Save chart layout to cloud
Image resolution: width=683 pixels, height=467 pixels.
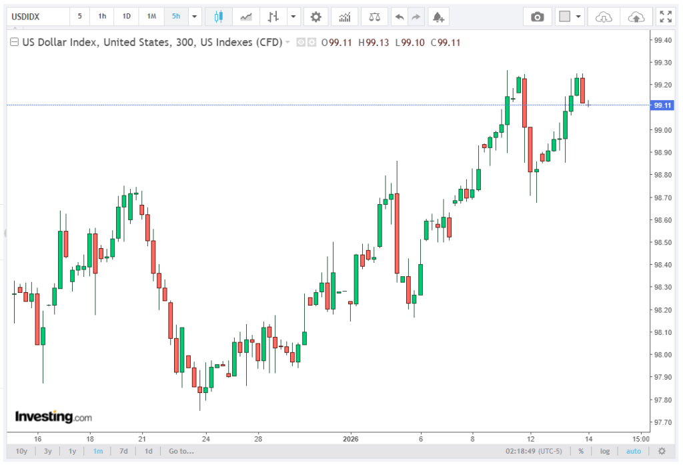(636, 17)
